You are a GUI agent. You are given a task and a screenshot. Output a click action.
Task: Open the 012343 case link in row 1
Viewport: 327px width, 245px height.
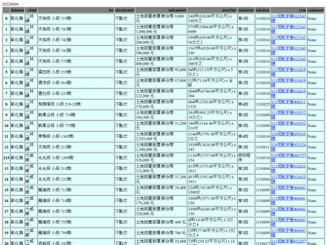click(x=288, y=29)
